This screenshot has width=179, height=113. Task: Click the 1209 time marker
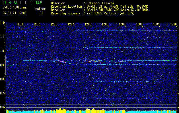(x=156, y=24)
